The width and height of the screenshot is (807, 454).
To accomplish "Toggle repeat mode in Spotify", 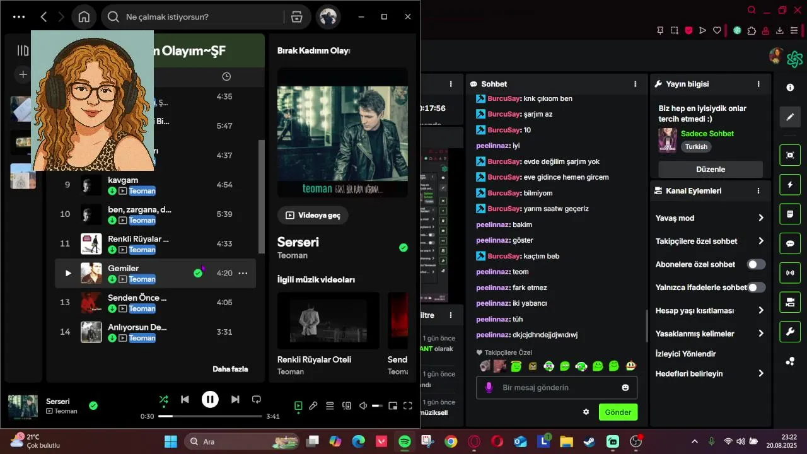I will [x=257, y=399].
